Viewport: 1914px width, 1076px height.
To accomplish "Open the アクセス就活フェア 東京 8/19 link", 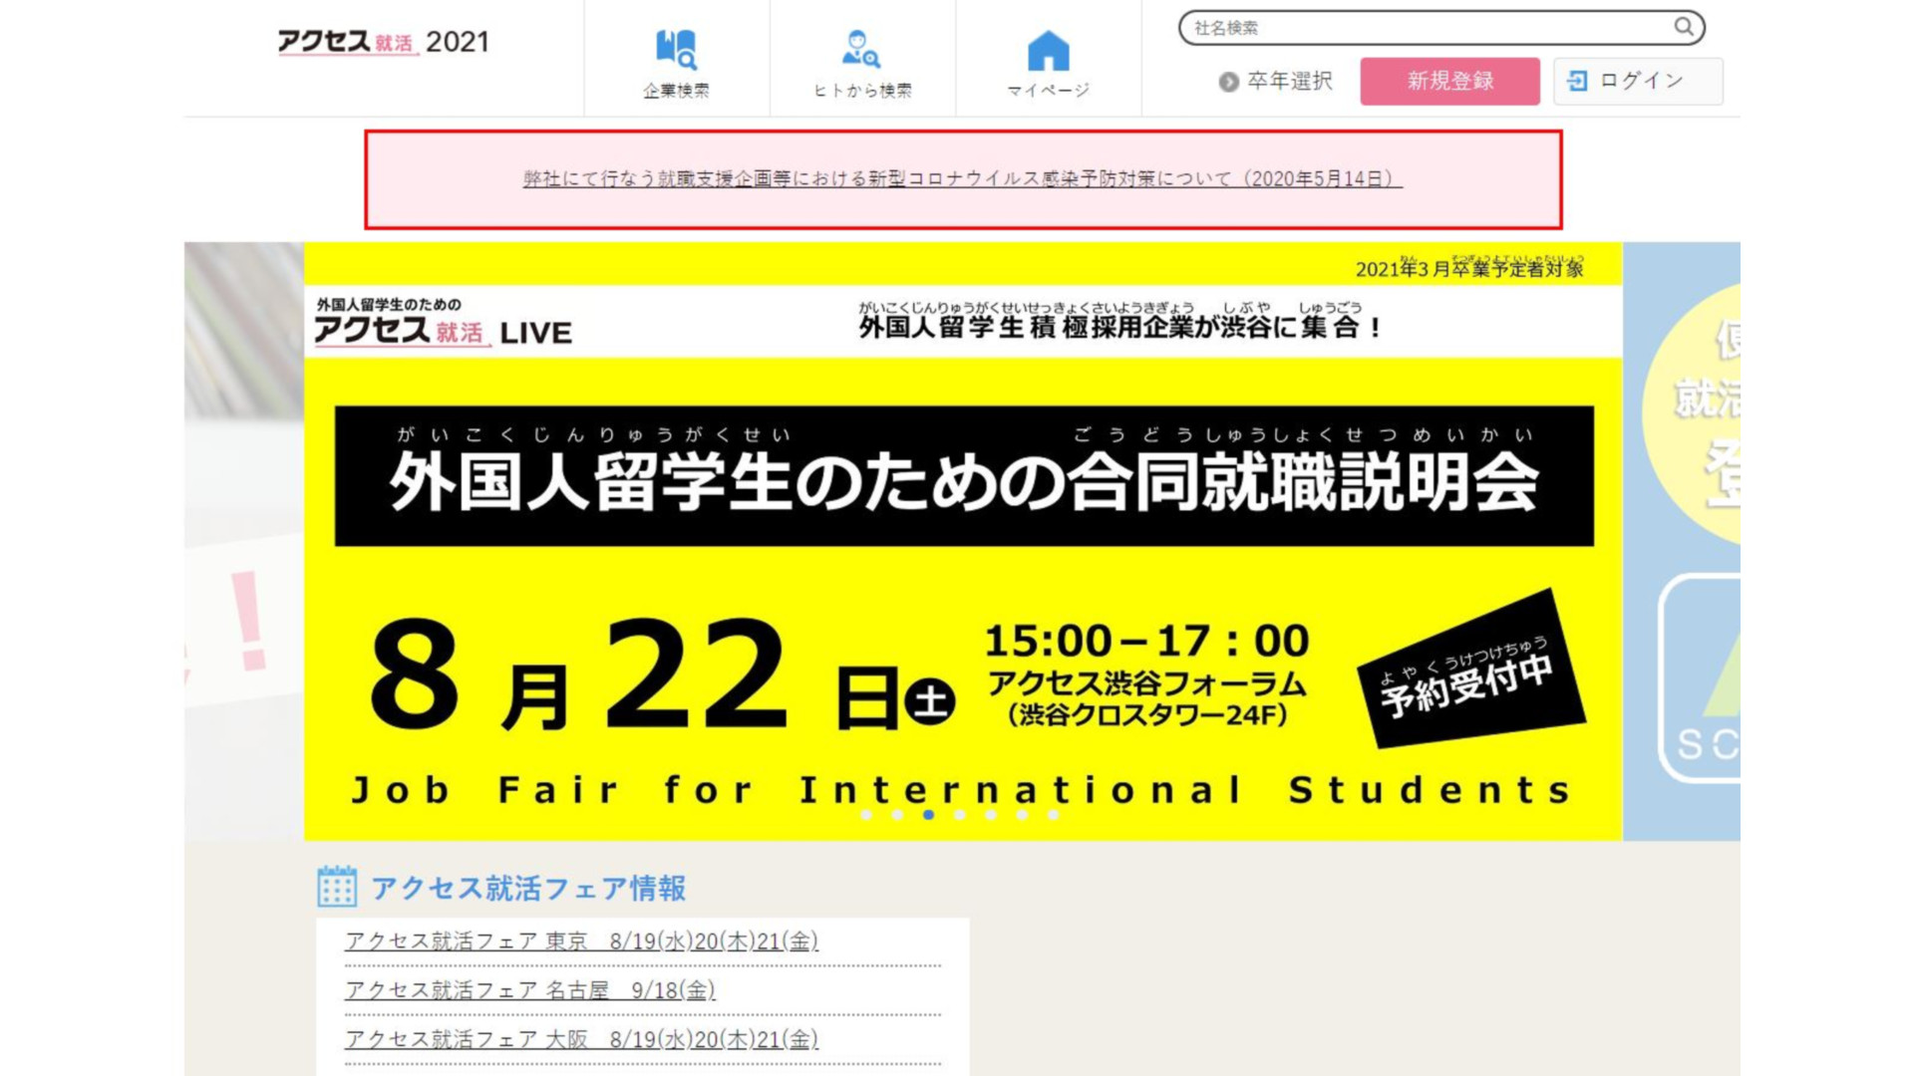I will point(581,941).
